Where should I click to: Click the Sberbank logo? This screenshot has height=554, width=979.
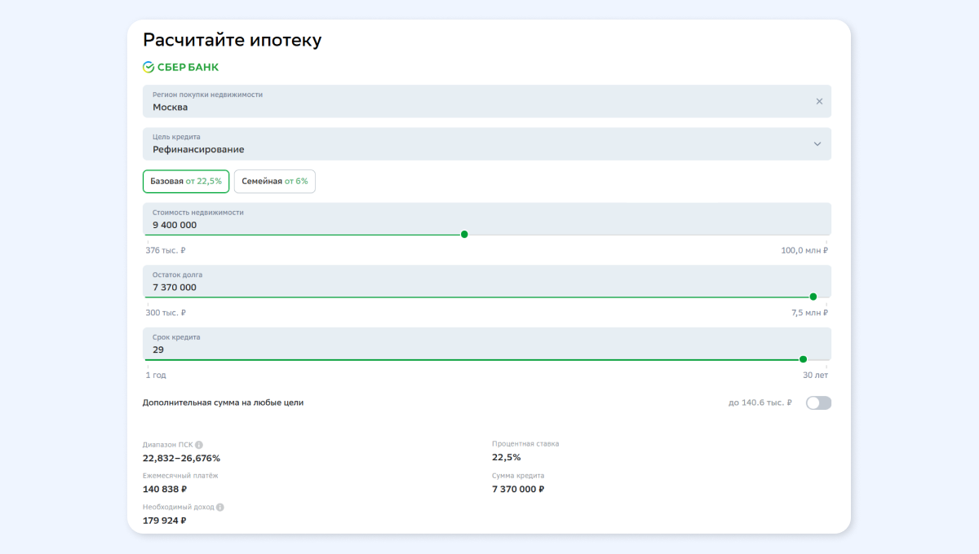[180, 68]
